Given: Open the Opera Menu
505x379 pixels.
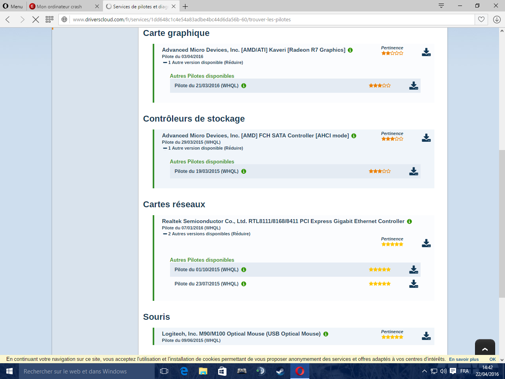Looking at the screenshot, I should [13, 6].
